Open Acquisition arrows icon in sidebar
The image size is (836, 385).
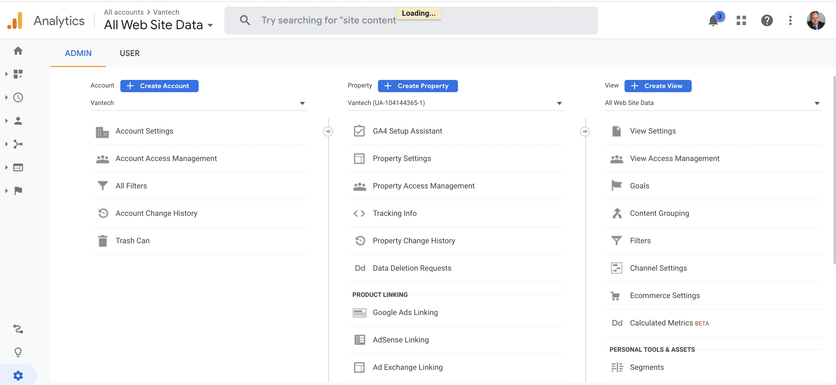(18, 144)
